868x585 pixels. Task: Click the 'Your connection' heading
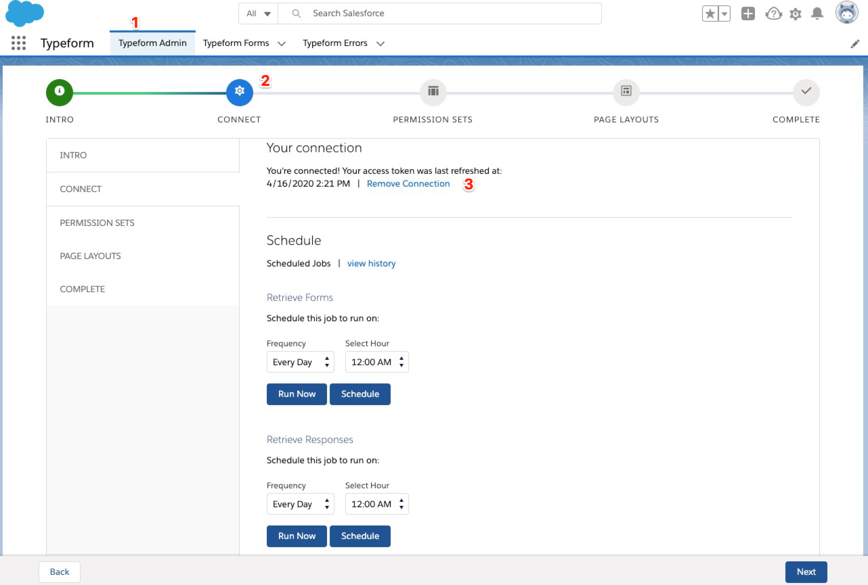pos(314,148)
